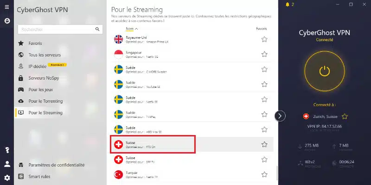Open the settings gear icon
Image resolution: width=371 pixels, height=185 pixels.
(x=7, y=178)
